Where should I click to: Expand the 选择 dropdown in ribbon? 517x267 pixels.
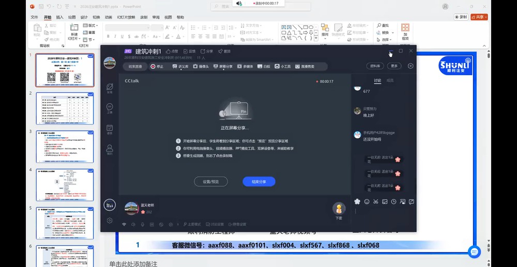click(385, 40)
